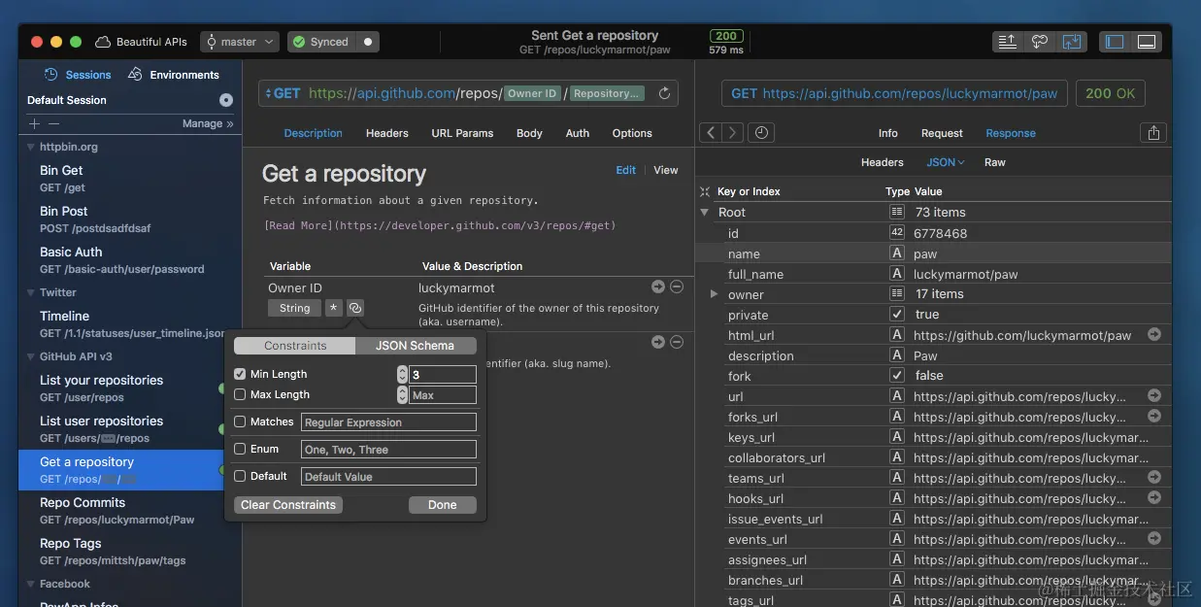
Task: Open the JSON format dropdown
Action: (x=945, y=162)
